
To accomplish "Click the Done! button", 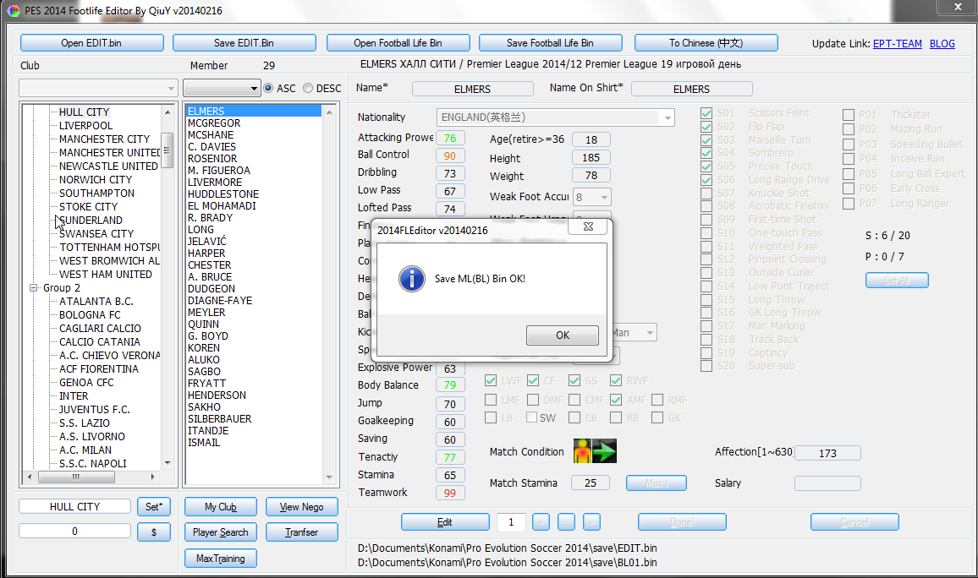I will coord(682,522).
